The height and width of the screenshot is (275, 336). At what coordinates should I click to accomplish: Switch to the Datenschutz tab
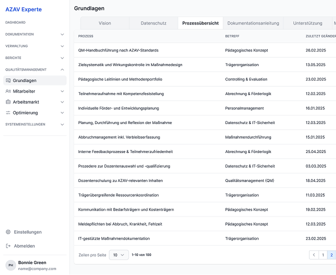click(x=153, y=23)
